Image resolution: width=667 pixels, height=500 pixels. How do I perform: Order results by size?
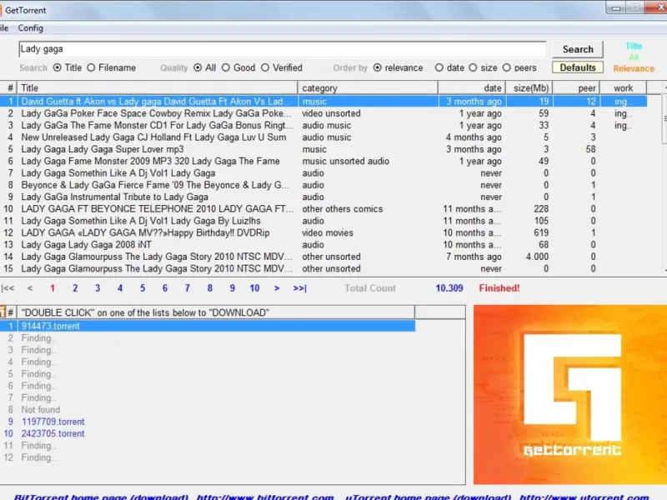click(473, 67)
